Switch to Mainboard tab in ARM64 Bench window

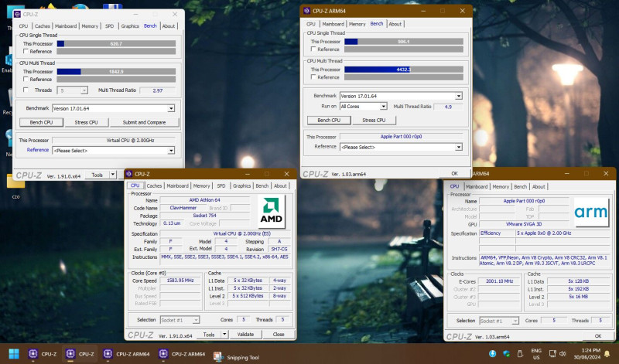333,24
